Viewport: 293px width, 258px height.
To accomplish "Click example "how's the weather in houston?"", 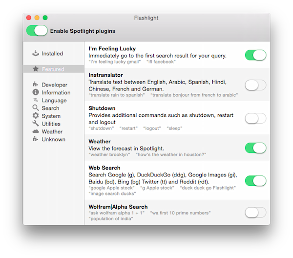I will [171, 154].
